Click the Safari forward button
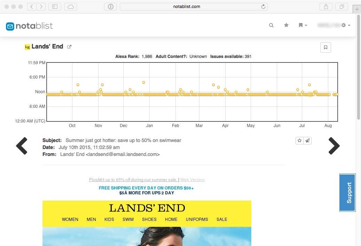 point(41,7)
